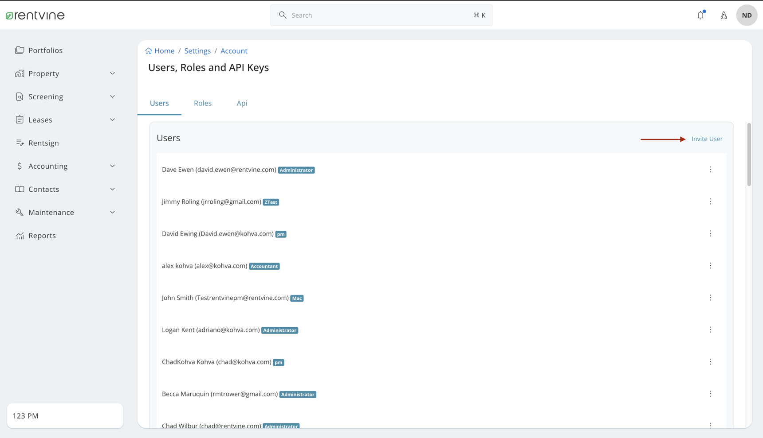The image size is (763, 438).
Task: Open Reports from the sidebar
Action: tap(42, 236)
